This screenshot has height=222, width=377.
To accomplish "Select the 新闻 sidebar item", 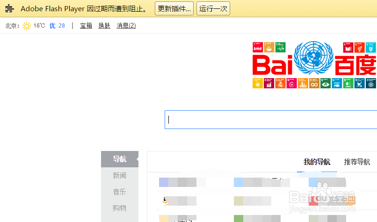I will [x=120, y=175].
